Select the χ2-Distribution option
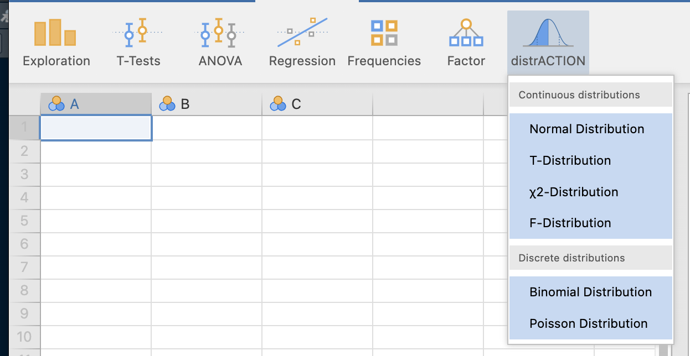This screenshot has width=690, height=356. coord(574,192)
